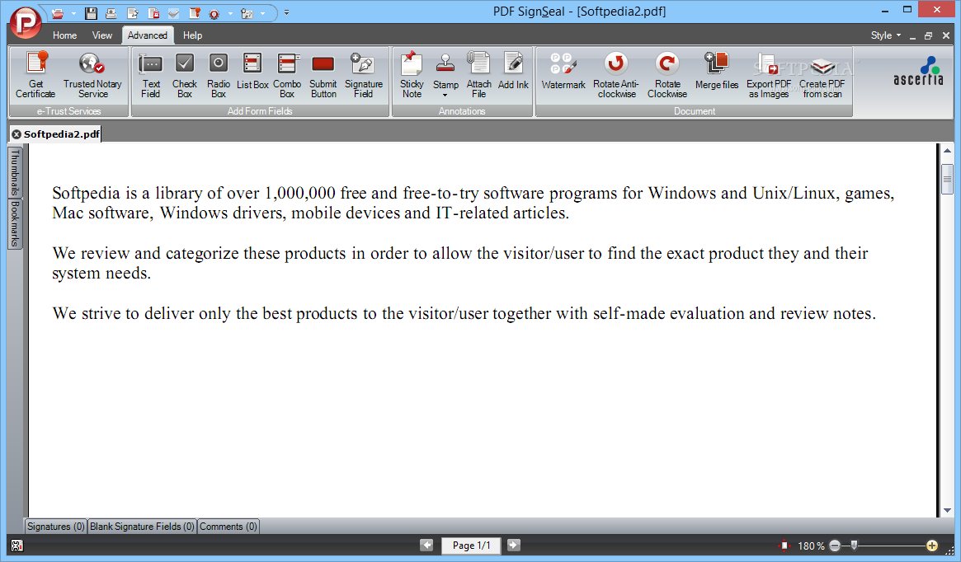
Task: Add a Signature Field
Action: coord(364,75)
